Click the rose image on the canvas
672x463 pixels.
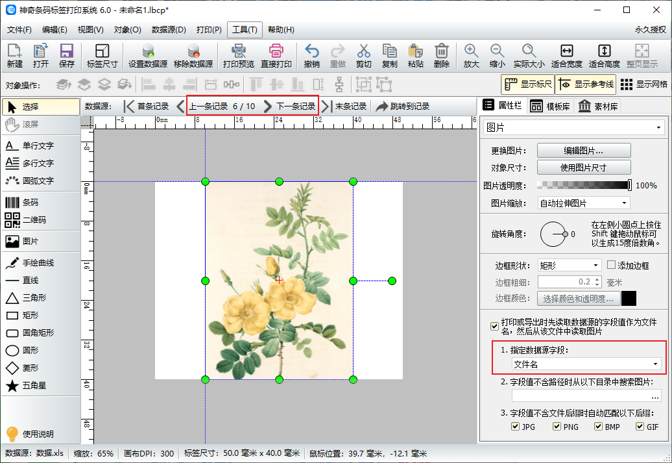click(x=279, y=281)
